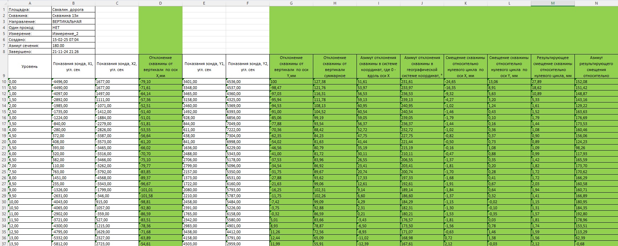Screen dimensions: 618x246
Task: Click the 'Измерение_2' value cell
Action: pos(73,34)
